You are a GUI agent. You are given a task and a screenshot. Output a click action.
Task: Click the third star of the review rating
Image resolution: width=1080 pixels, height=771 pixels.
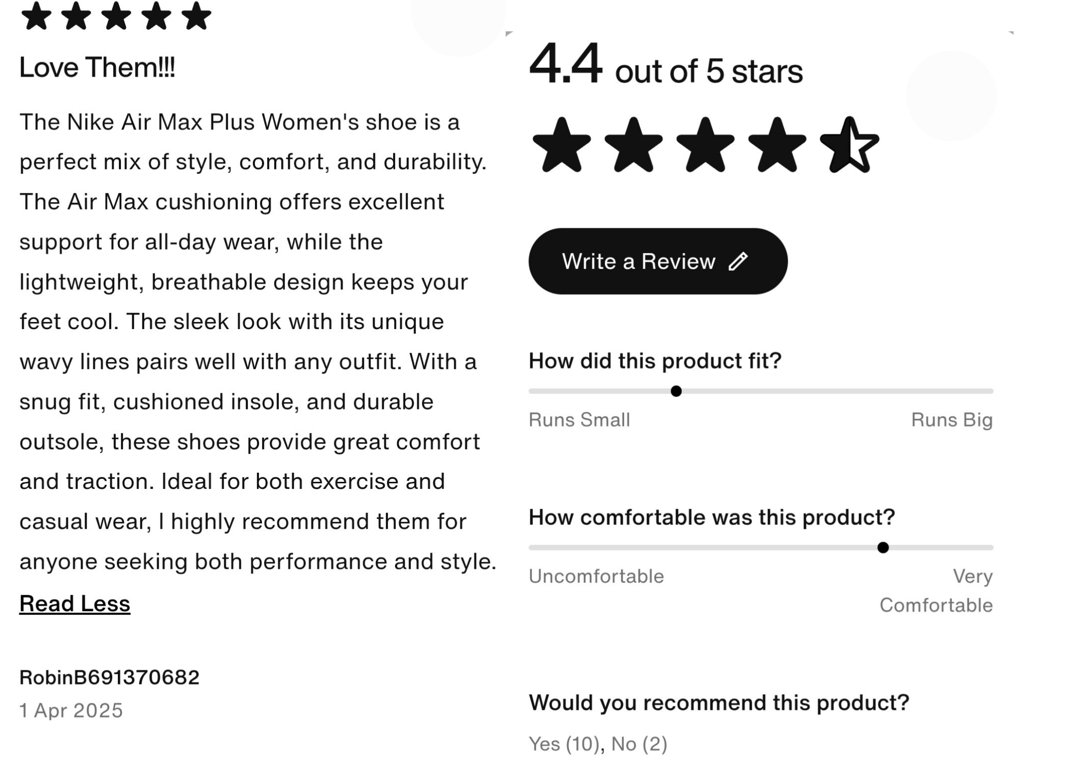(x=116, y=16)
